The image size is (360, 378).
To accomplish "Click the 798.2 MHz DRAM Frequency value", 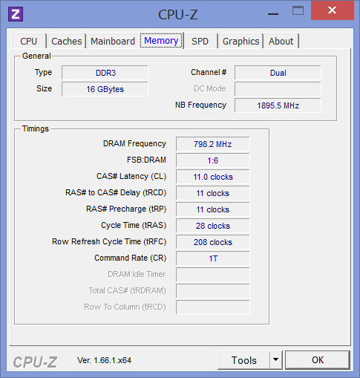I will [213, 144].
